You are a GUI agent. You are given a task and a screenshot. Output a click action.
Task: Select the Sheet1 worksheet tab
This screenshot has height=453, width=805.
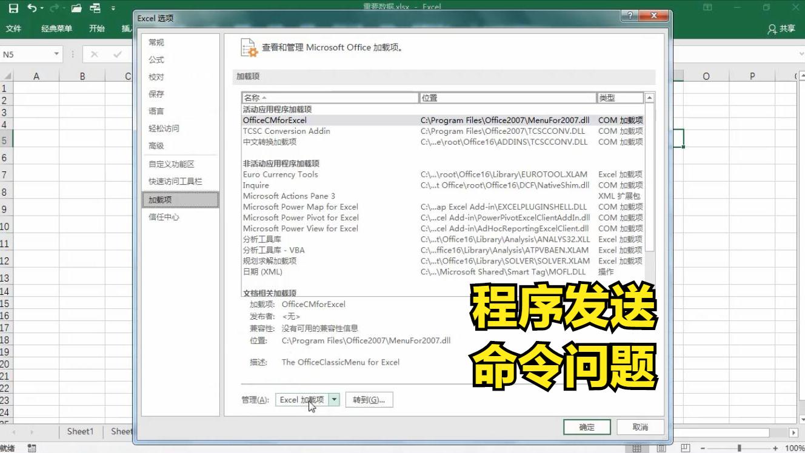click(x=80, y=431)
